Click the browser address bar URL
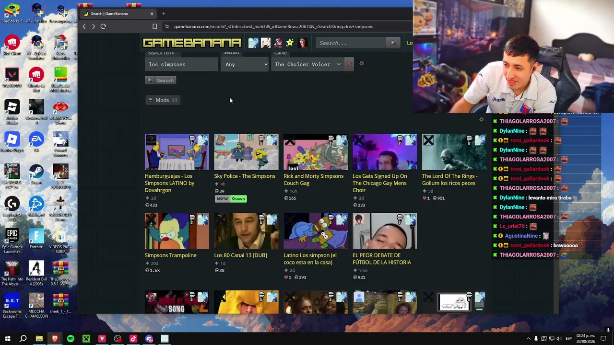 [273, 26]
